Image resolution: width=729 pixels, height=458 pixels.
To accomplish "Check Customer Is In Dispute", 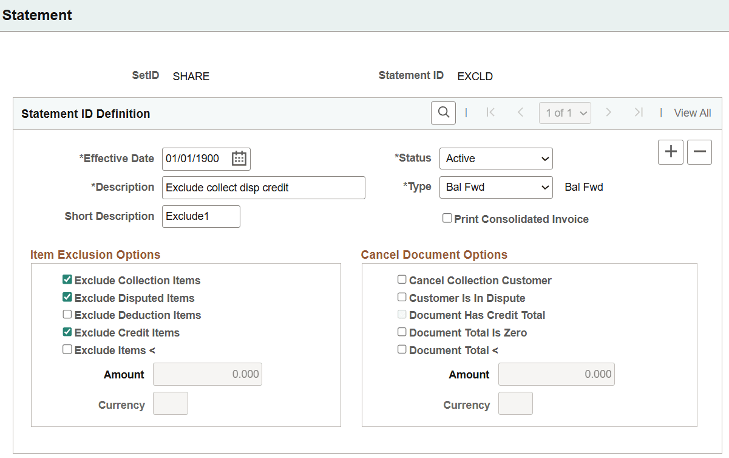I will pyautogui.click(x=402, y=298).
